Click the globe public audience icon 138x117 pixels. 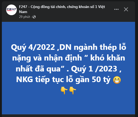(34, 17)
